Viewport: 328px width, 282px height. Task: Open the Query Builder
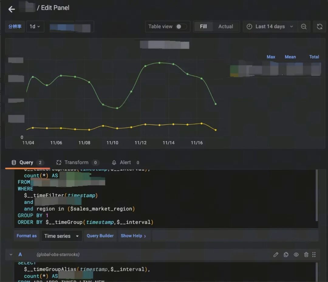(100, 236)
